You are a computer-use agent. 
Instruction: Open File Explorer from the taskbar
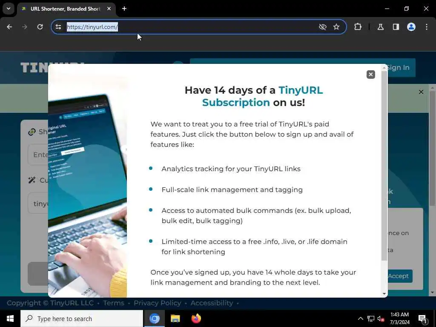pyautogui.click(x=175, y=318)
